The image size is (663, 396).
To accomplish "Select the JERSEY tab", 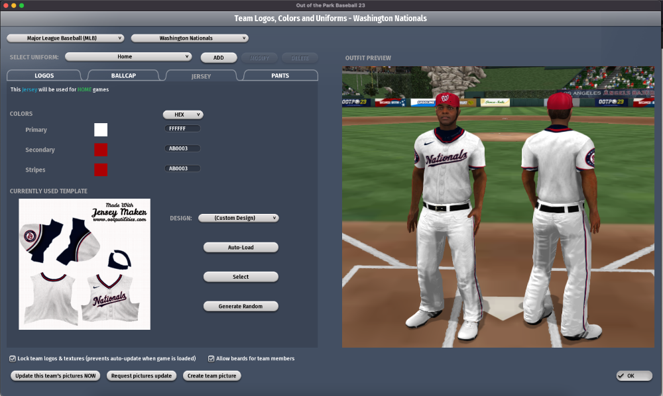I will 201,76.
